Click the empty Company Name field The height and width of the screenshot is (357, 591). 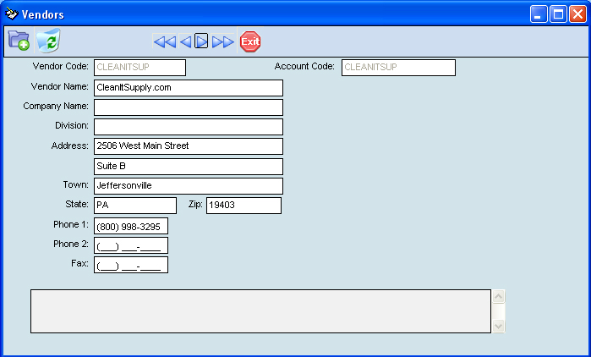pyautogui.click(x=189, y=107)
